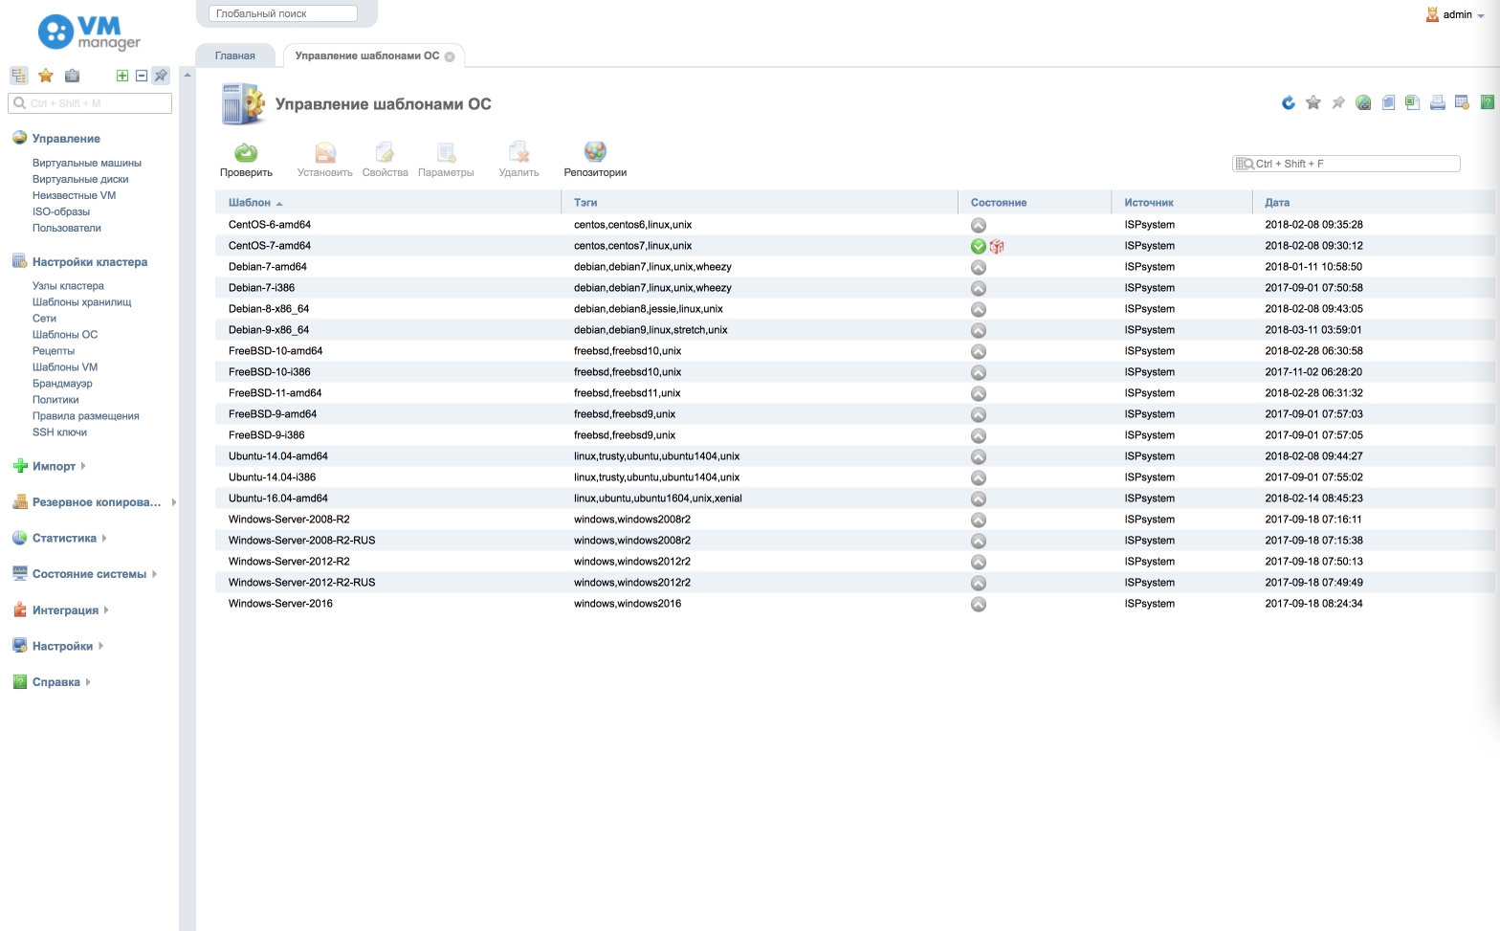Viewport: 1500px width, 931px height.
Task: Open the table settings grid icon
Action: [x=1462, y=103]
